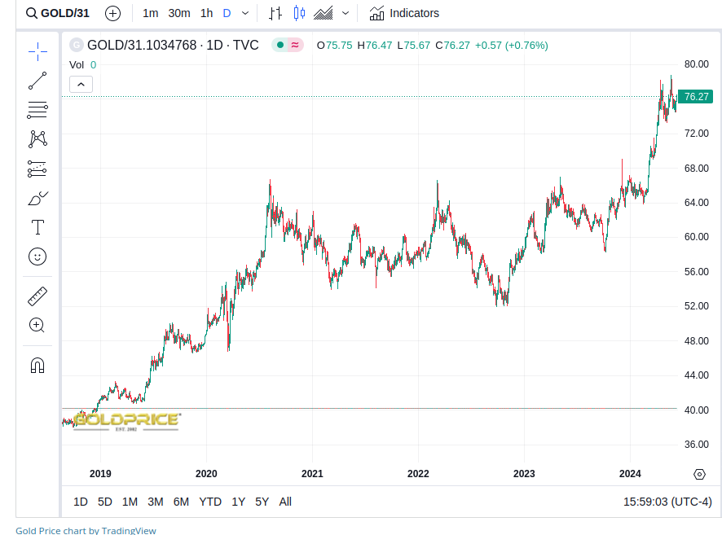Select the trend line drawing tool
The width and height of the screenshot is (722, 535).
click(x=37, y=81)
